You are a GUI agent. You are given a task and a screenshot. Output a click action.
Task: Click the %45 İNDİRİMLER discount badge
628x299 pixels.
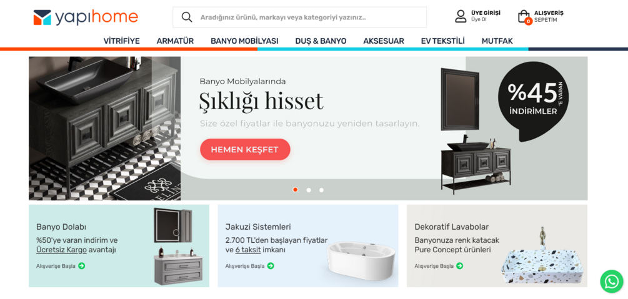coord(533,100)
